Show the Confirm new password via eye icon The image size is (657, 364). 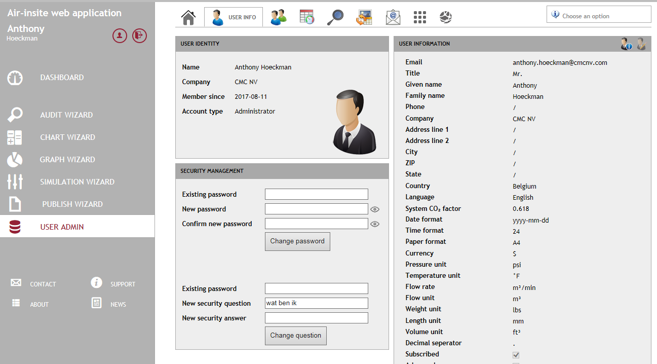tap(375, 224)
